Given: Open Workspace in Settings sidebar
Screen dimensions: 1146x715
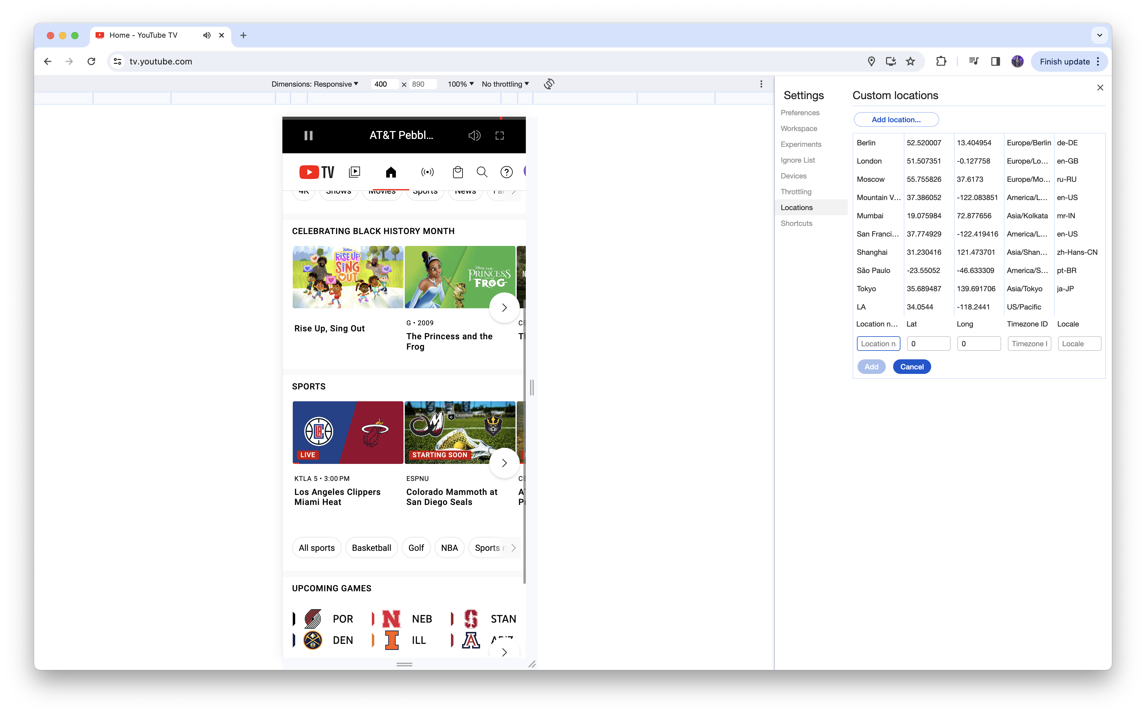Looking at the screenshot, I should pyautogui.click(x=798, y=129).
